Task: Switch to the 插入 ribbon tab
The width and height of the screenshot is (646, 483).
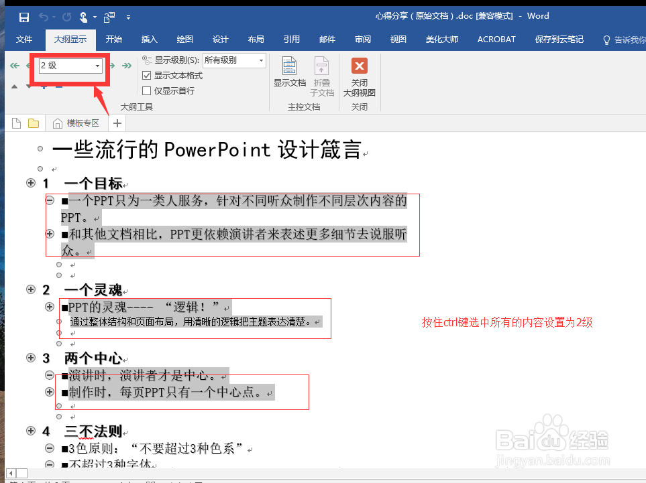Action: tap(149, 40)
